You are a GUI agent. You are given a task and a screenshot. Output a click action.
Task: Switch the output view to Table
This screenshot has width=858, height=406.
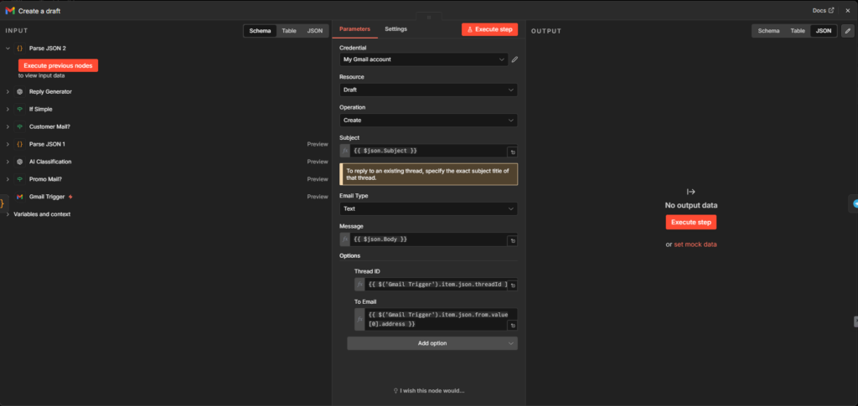[x=798, y=31]
